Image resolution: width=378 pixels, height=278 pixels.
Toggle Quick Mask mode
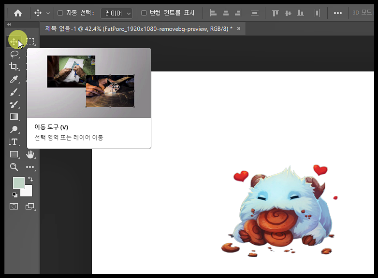[x=14, y=206]
